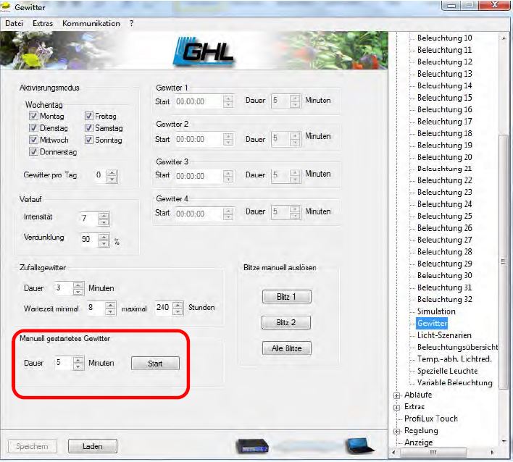
Task: Select Simulation in the tree list
Action: (x=436, y=311)
